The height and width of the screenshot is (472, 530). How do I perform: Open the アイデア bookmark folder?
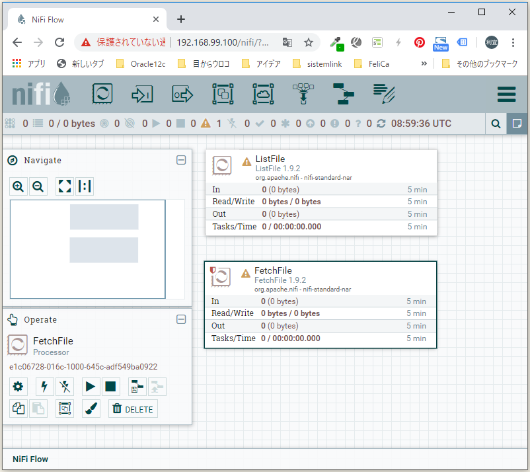tap(261, 64)
